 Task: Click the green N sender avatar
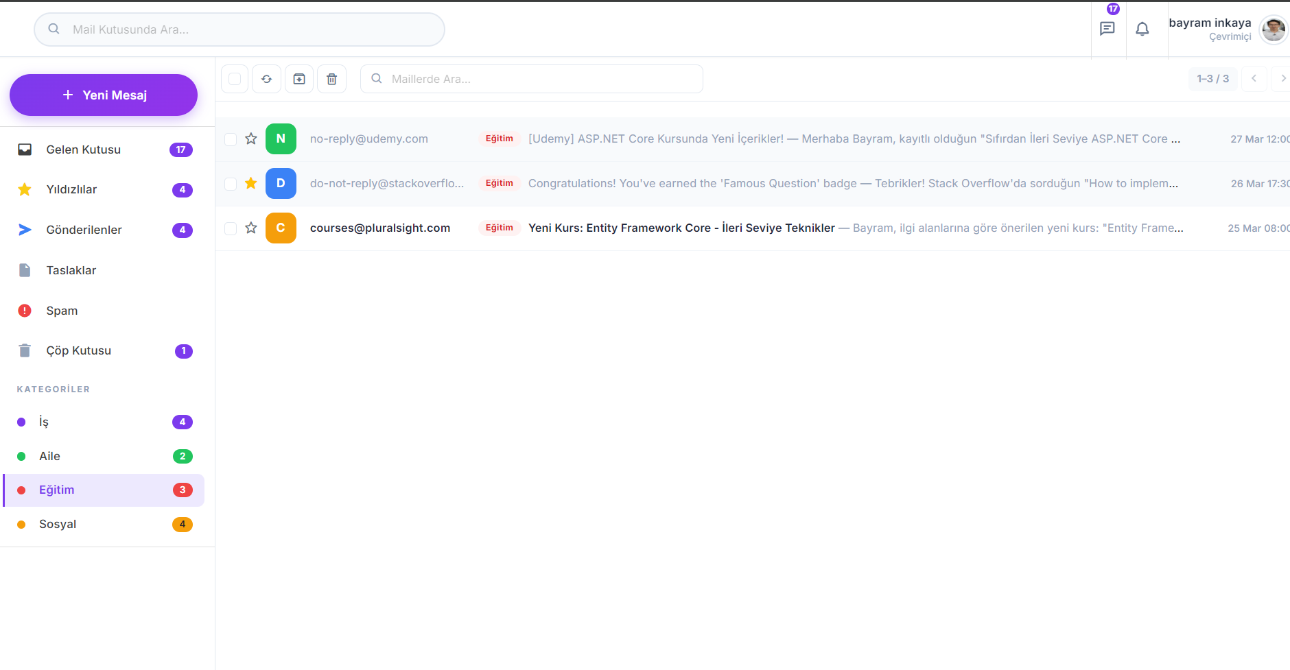[x=281, y=139]
